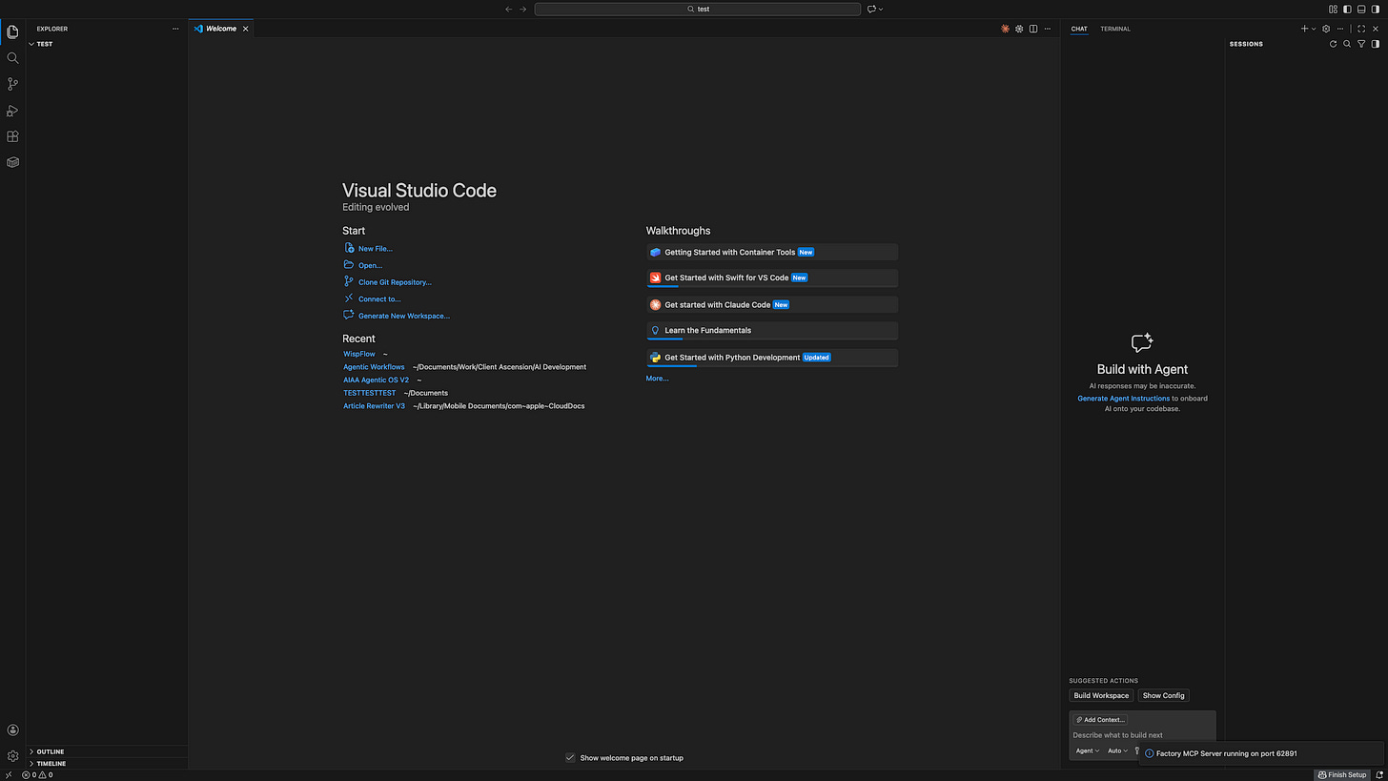Click errors and warnings count in status bar
Screen dimensions: 1388x781
[37, 775]
